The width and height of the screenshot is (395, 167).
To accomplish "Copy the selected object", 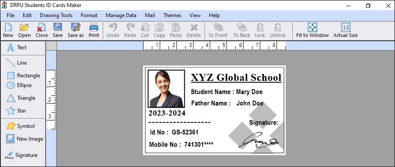I will 159,30.
